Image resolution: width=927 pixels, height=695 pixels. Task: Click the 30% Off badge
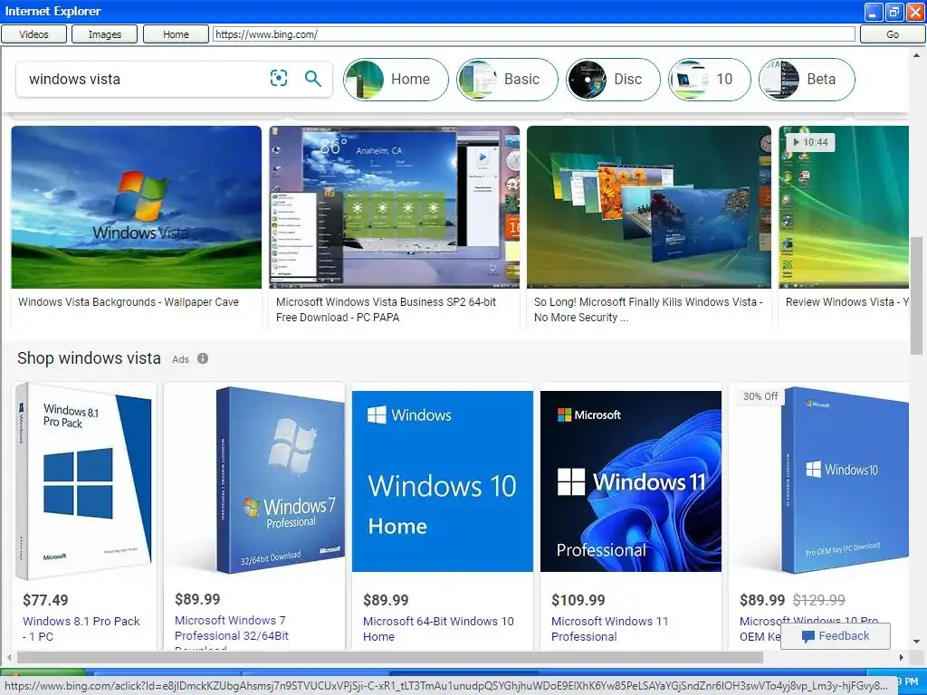[x=760, y=396]
